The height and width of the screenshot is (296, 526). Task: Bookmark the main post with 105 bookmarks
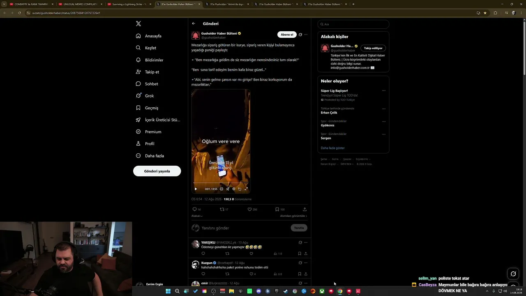tap(277, 209)
